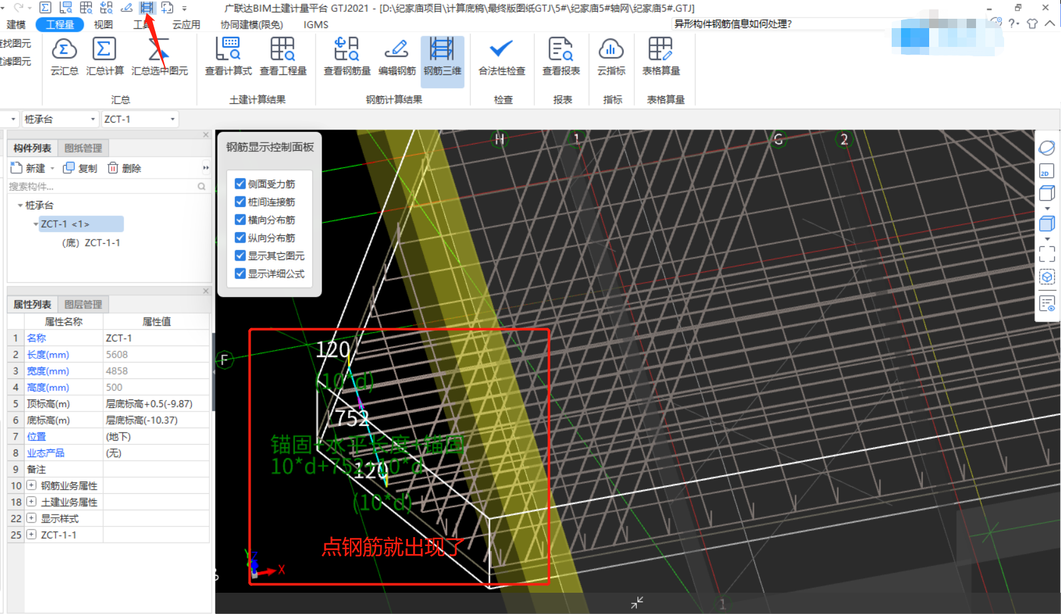Click the shrink arrows icon below viewport
Screen dimensions: 1061x614
tap(637, 603)
